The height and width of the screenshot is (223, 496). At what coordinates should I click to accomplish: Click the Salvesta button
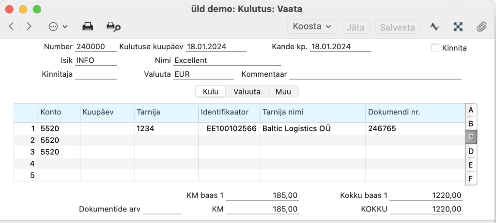click(397, 27)
